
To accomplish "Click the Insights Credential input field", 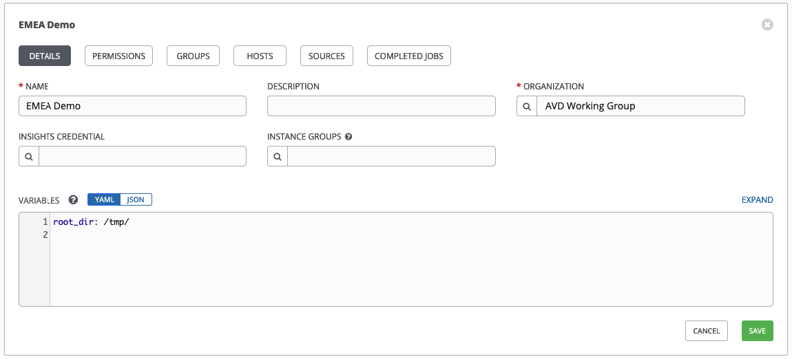I will pos(143,156).
